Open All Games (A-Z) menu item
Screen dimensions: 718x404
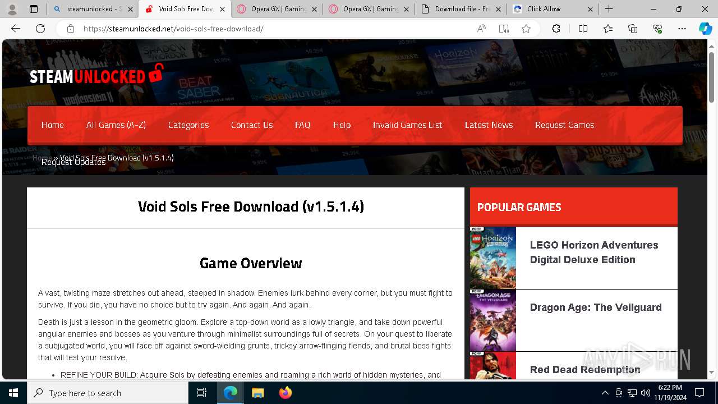click(x=116, y=125)
